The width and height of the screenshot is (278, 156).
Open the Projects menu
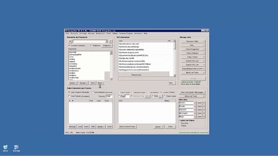point(74,33)
